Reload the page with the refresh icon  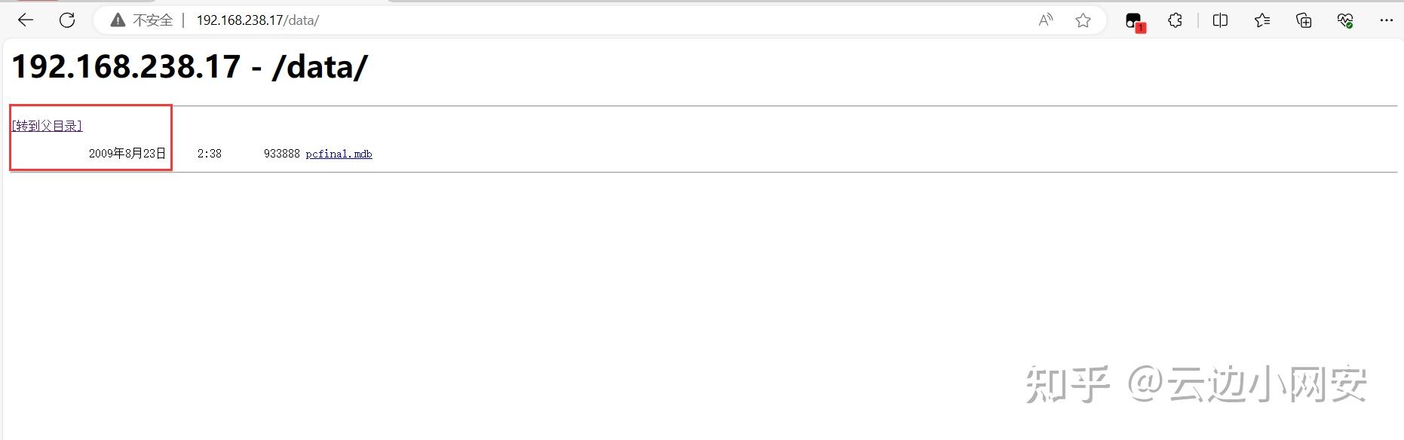point(67,20)
